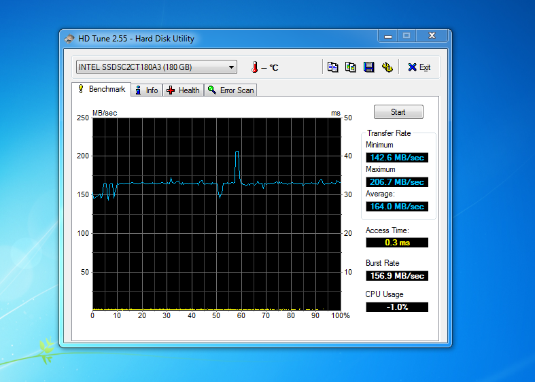The image size is (535, 382).
Task: Click the ms axis label
Action: pos(336,113)
